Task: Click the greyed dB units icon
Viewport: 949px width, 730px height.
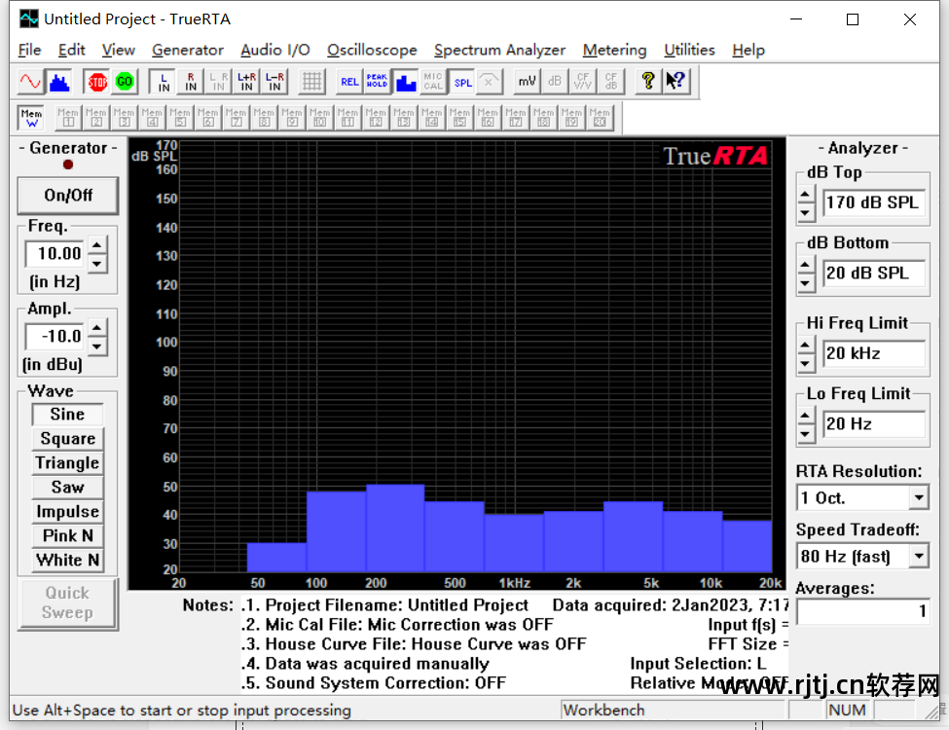Action: pyautogui.click(x=555, y=81)
